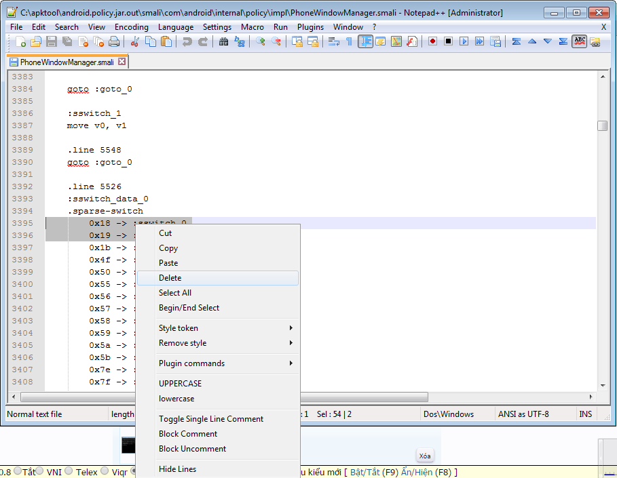Click the Save All toolbar icon
617x478 pixels.
pyautogui.click(x=67, y=41)
